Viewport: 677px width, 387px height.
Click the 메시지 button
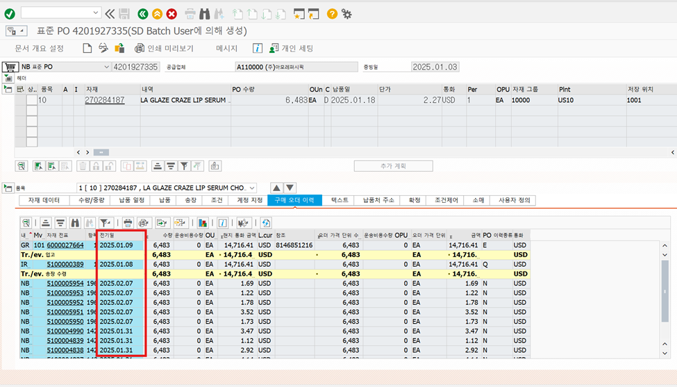click(x=226, y=49)
